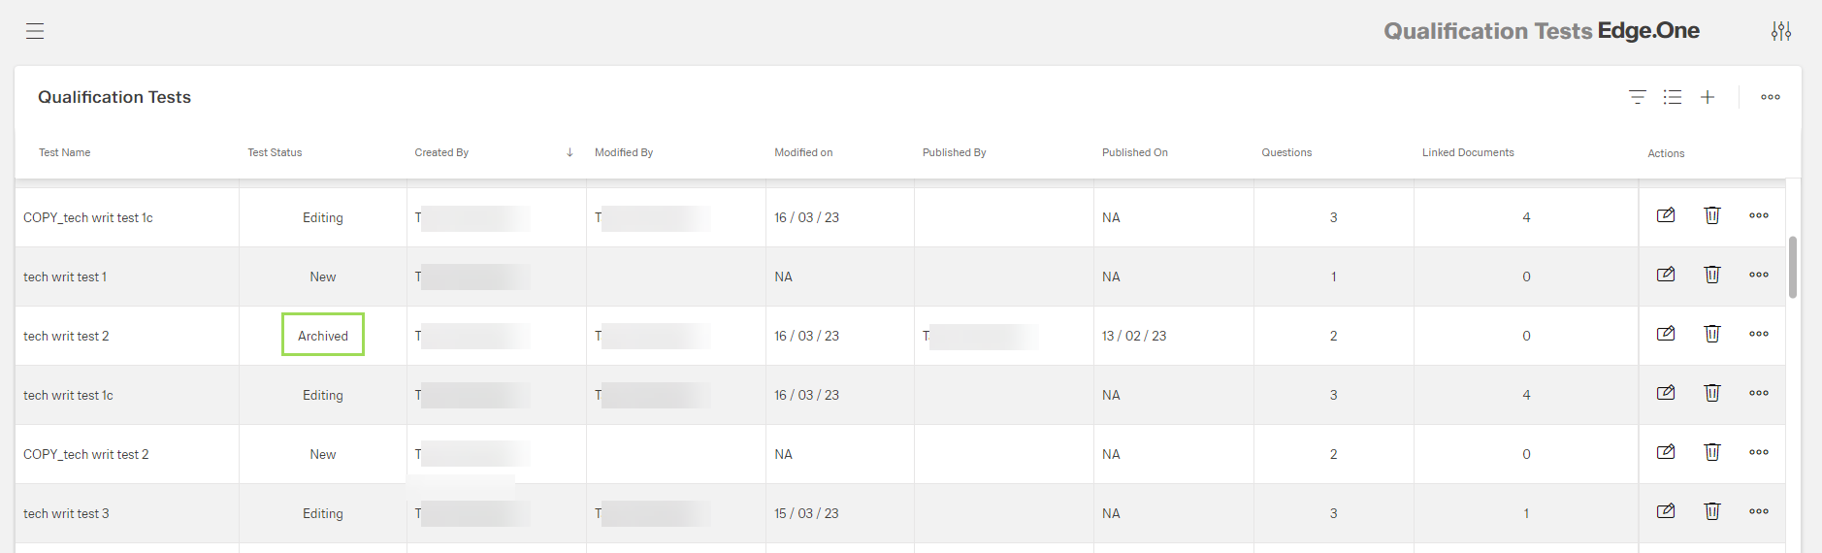The image size is (1822, 553).
Task: Edit tech writ test 3
Action: click(1666, 511)
